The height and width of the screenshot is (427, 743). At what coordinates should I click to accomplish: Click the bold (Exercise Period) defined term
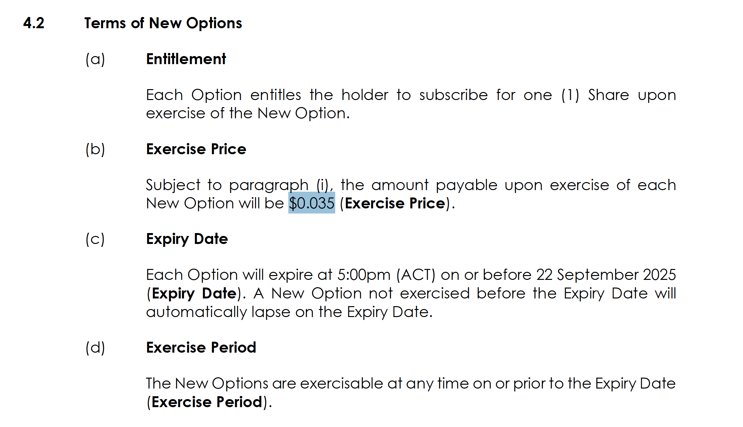[207, 402]
